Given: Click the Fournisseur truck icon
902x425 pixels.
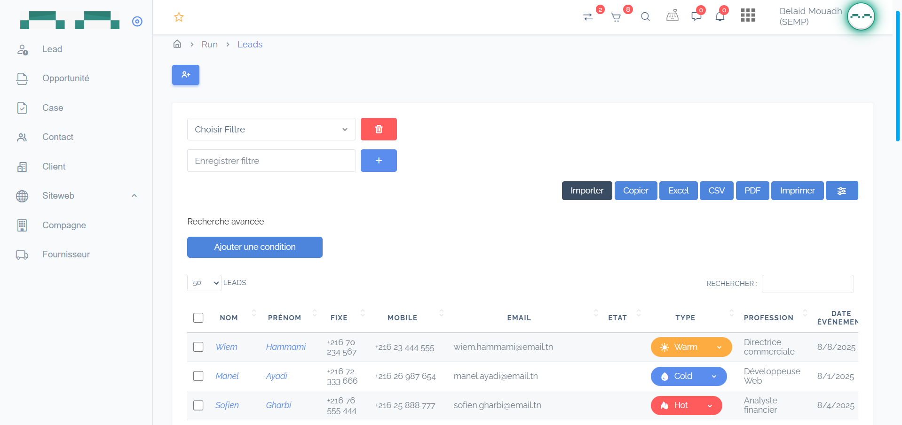Looking at the screenshot, I should (x=22, y=255).
